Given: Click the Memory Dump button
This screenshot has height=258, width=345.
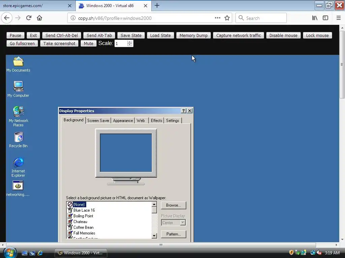Looking at the screenshot, I should pyautogui.click(x=193, y=35).
